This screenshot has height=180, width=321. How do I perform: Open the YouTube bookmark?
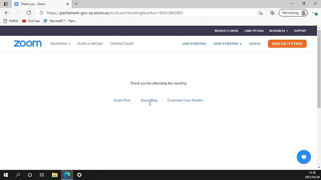[31, 21]
